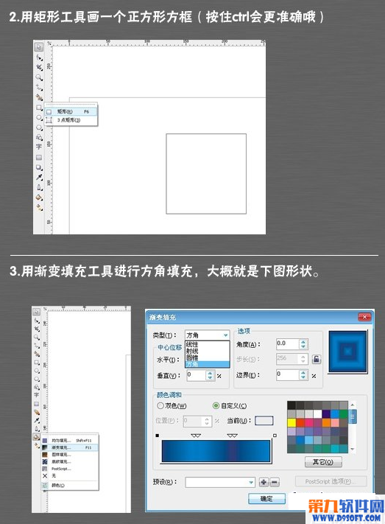
Task: Choose highlighted 方角 in the type list
Action: pos(208,364)
